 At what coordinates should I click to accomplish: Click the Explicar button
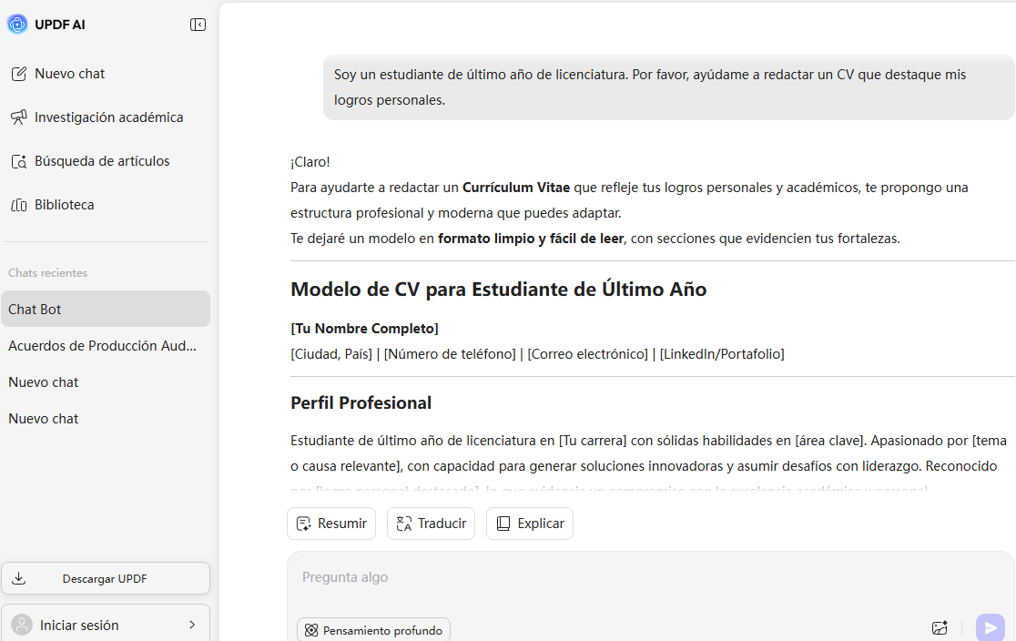pos(529,523)
